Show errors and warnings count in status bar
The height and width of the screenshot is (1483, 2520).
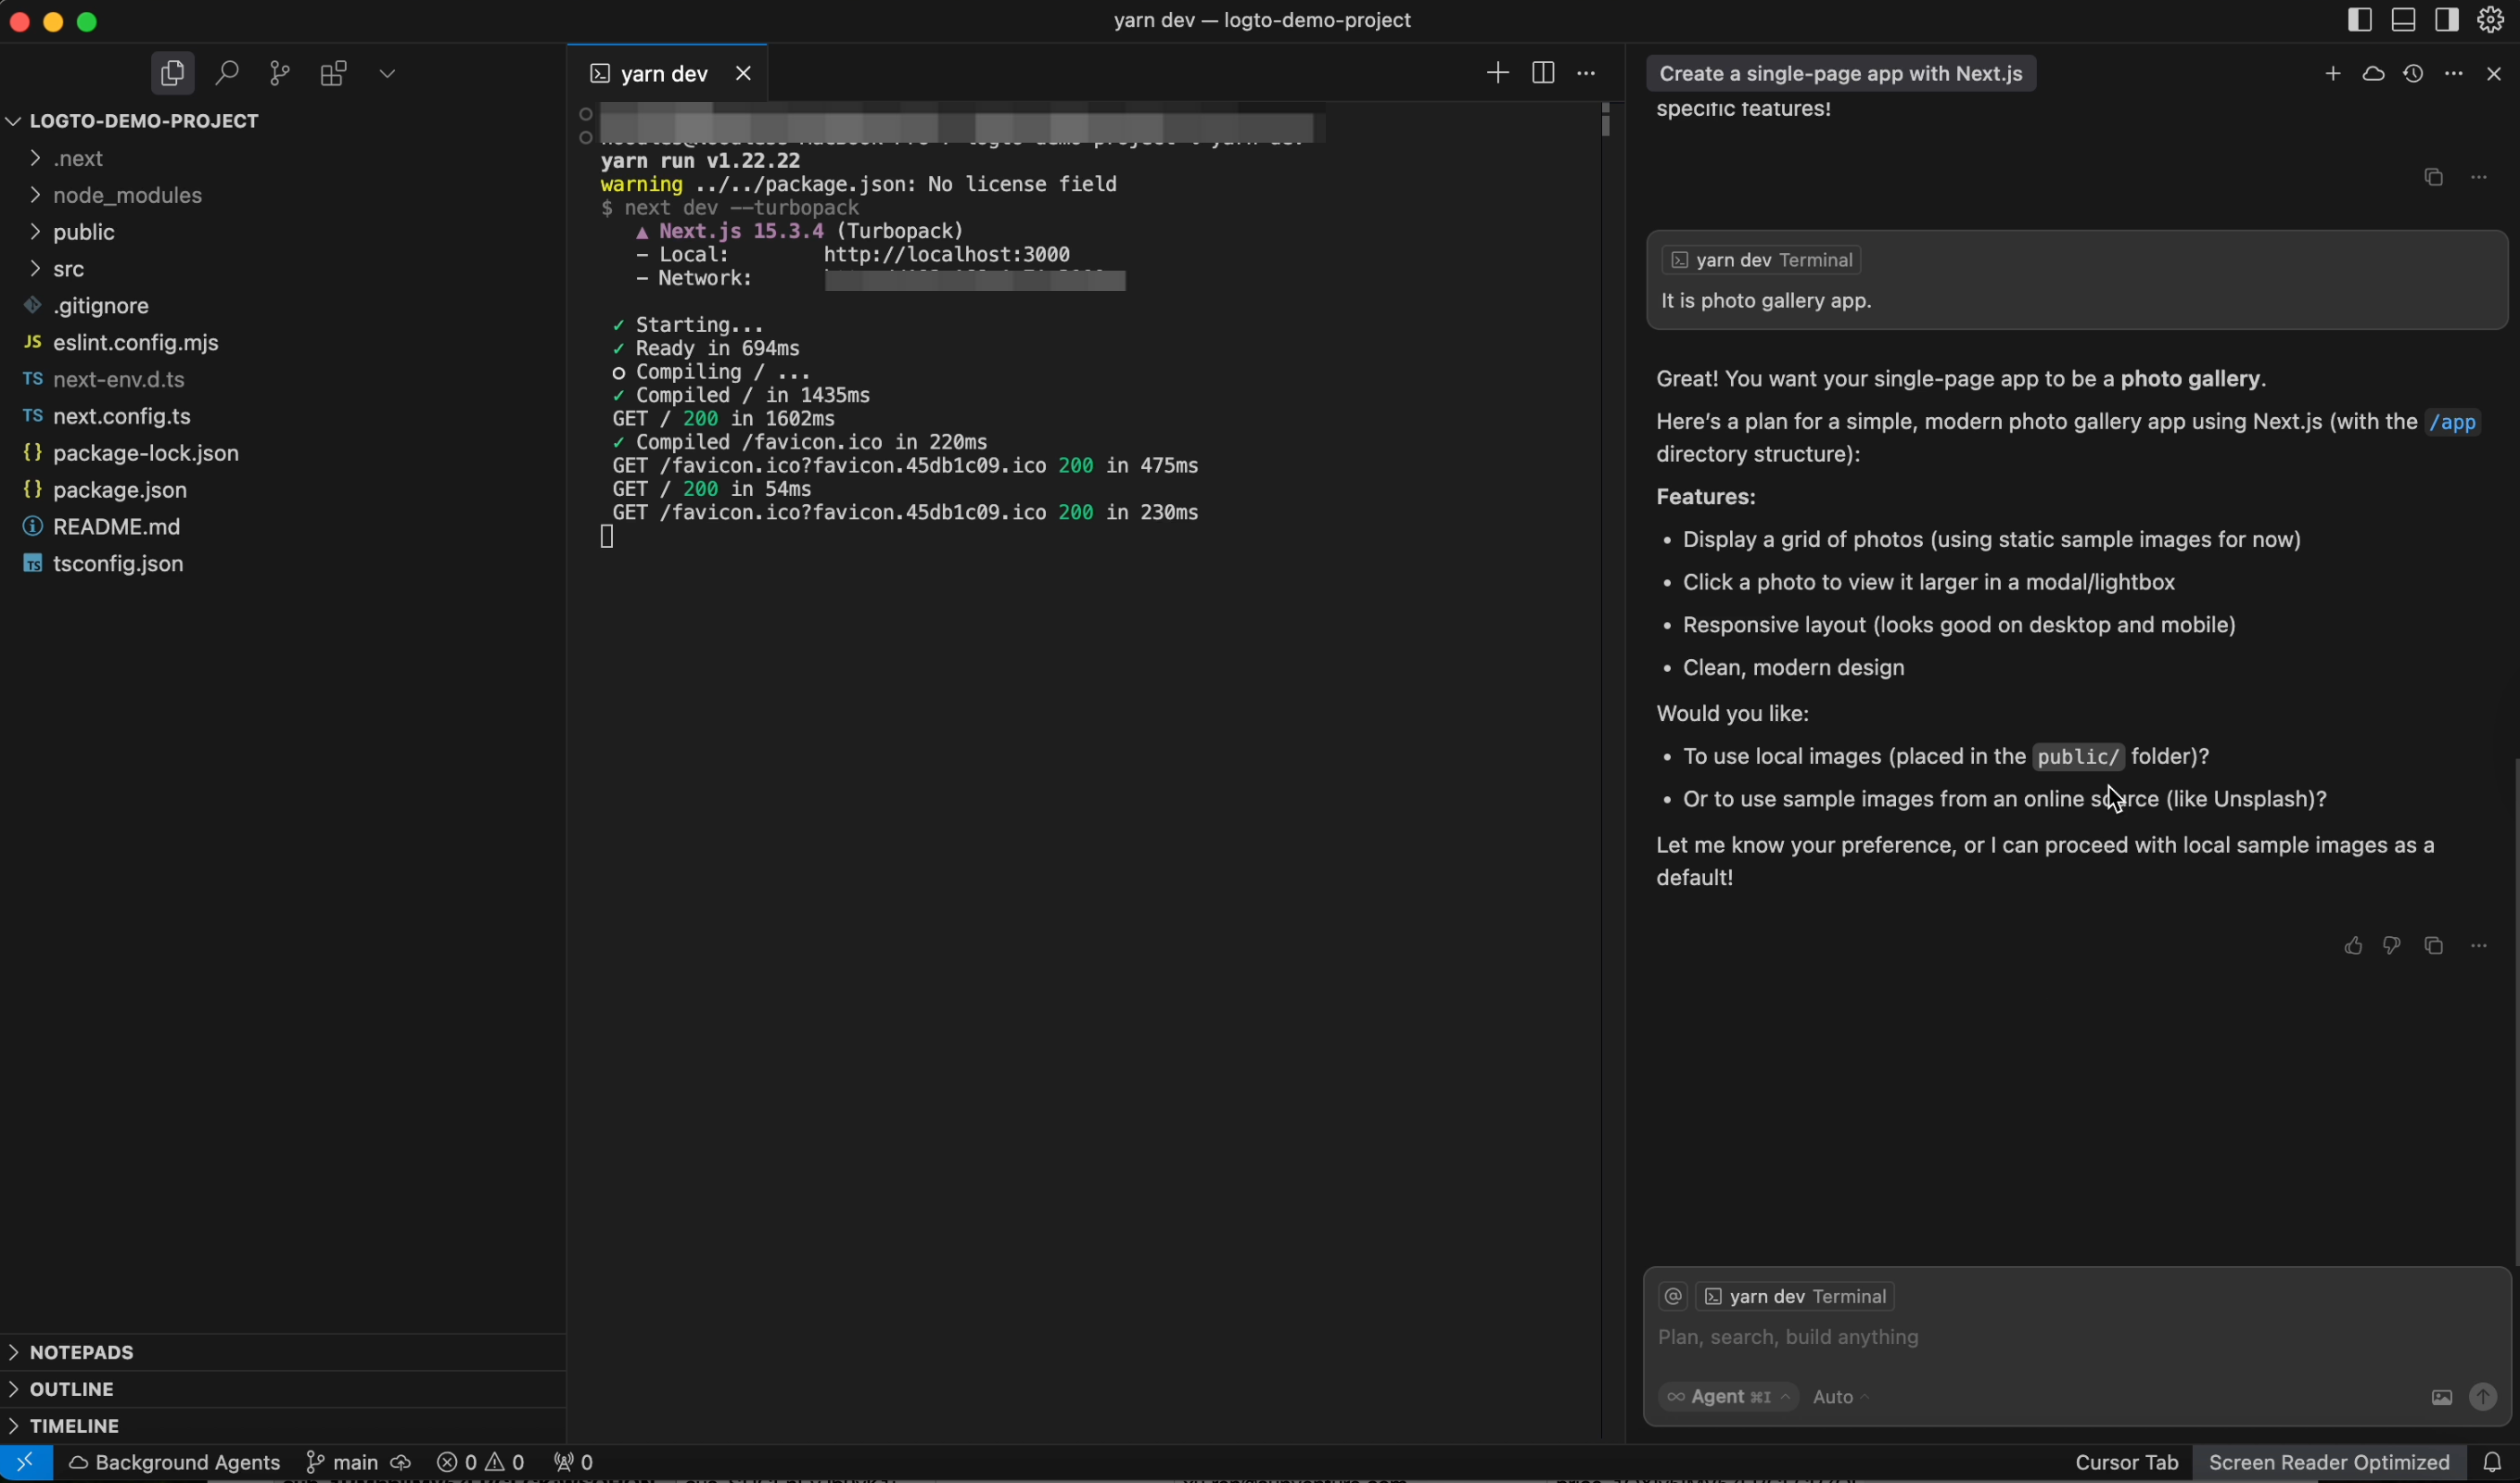click(x=481, y=1463)
